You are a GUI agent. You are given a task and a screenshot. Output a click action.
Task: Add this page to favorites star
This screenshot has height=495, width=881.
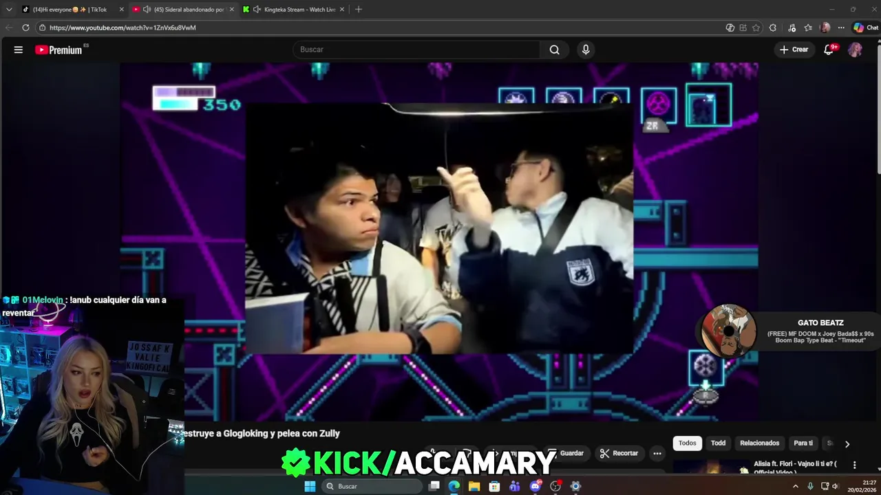(x=756, y=27)
